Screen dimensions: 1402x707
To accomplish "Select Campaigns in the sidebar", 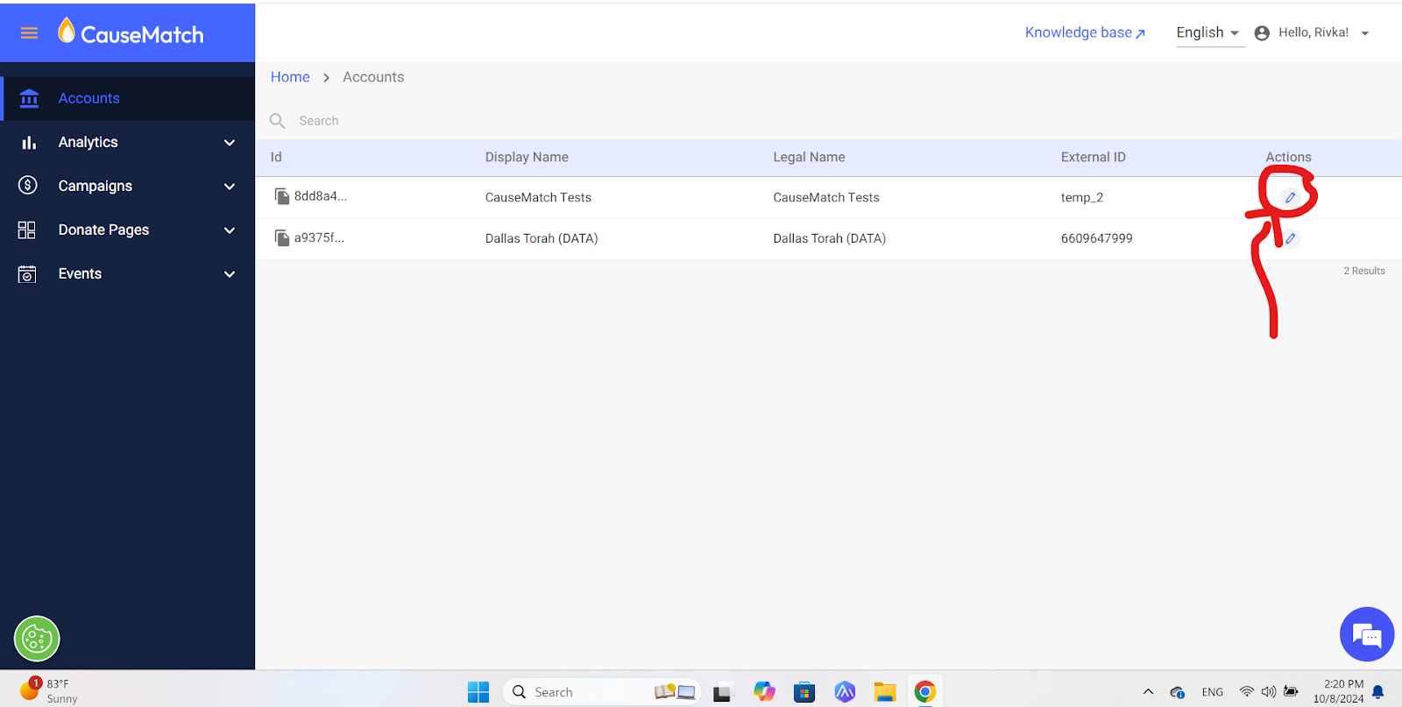I will (x=96, y=186).
